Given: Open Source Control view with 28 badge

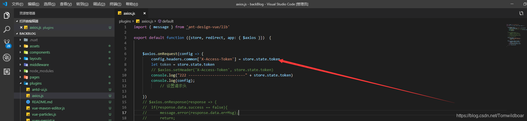Looking at the screenshot, I should 7,43.
